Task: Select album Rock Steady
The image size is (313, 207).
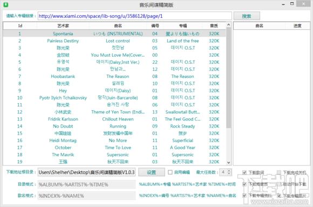Action: tap(182, 126)
